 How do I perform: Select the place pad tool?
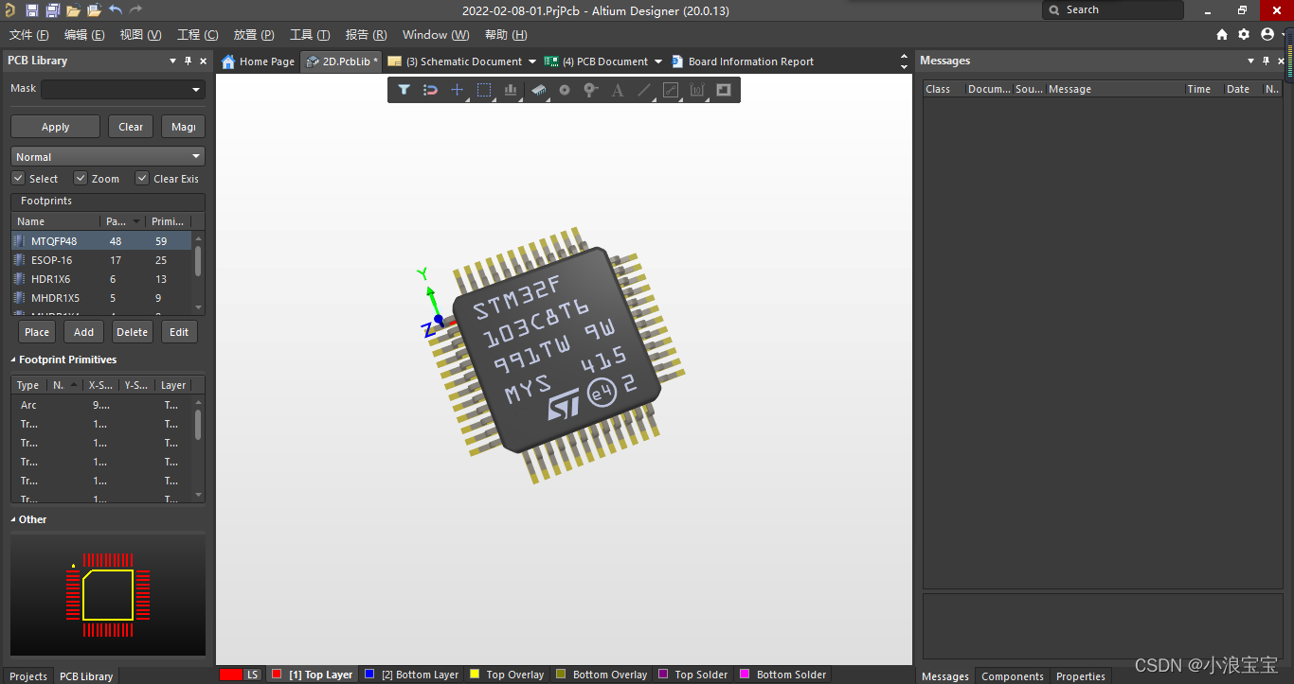565,90
